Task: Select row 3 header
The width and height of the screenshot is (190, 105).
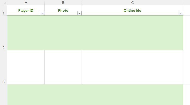Action: point(4,67)
